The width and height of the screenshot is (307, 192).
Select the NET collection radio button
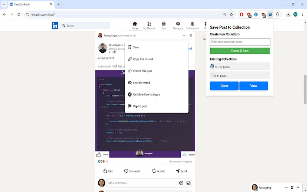tap(212, 67)
